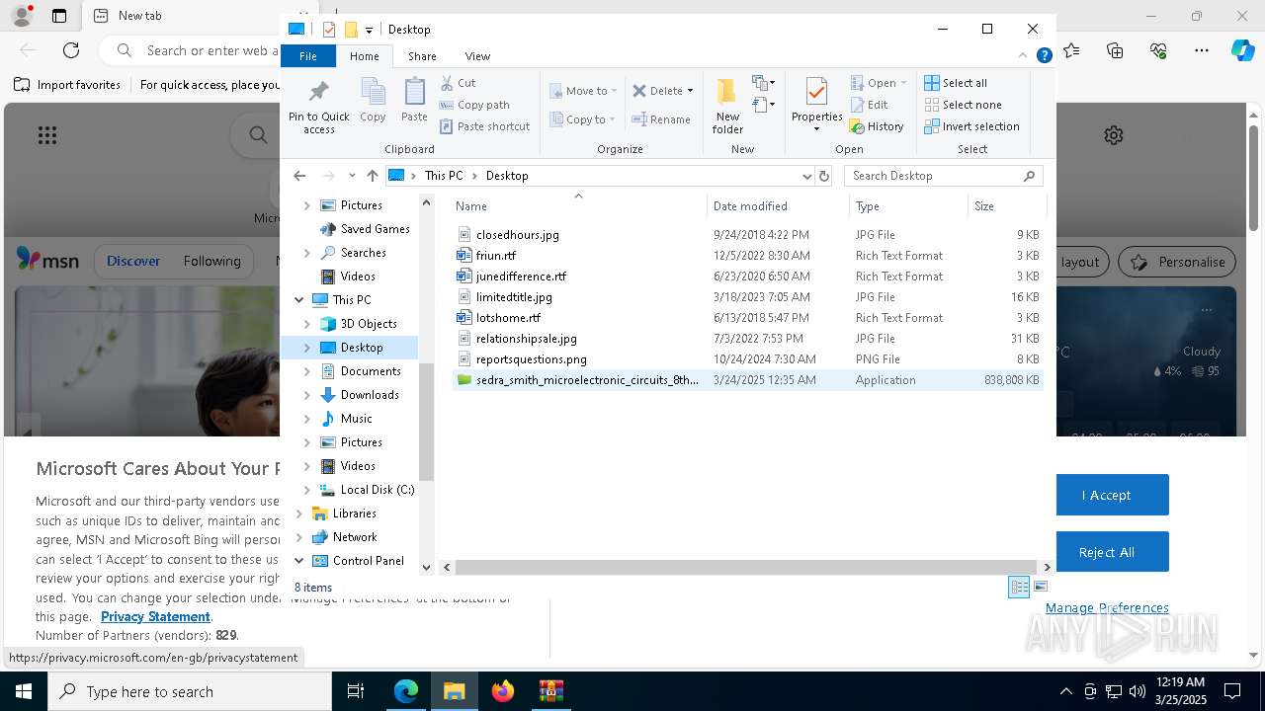Open WinRAR from the taskbar

pos(551,691)
